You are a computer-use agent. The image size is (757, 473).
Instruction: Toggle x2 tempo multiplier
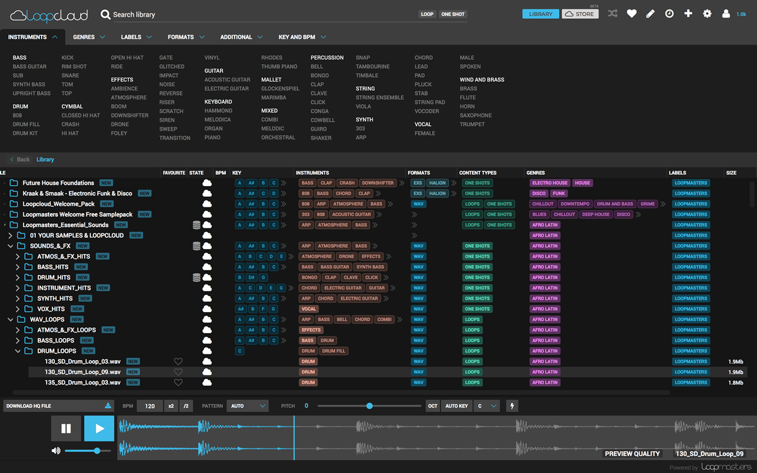(x=171, y=406)
